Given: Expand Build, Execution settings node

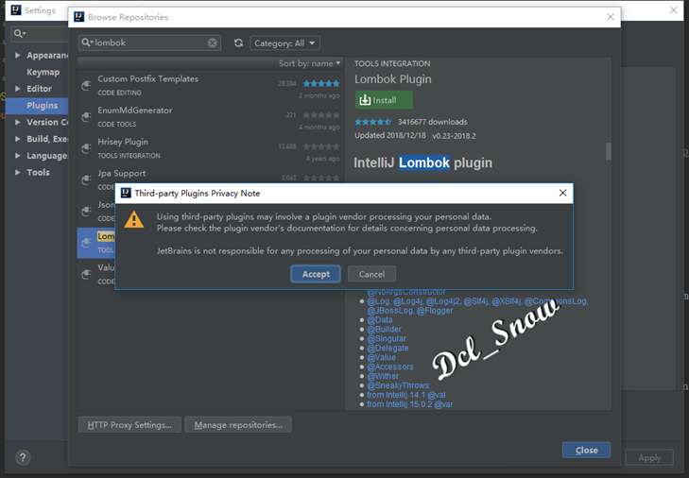Looking at the screenshot, I should (18, 139).
